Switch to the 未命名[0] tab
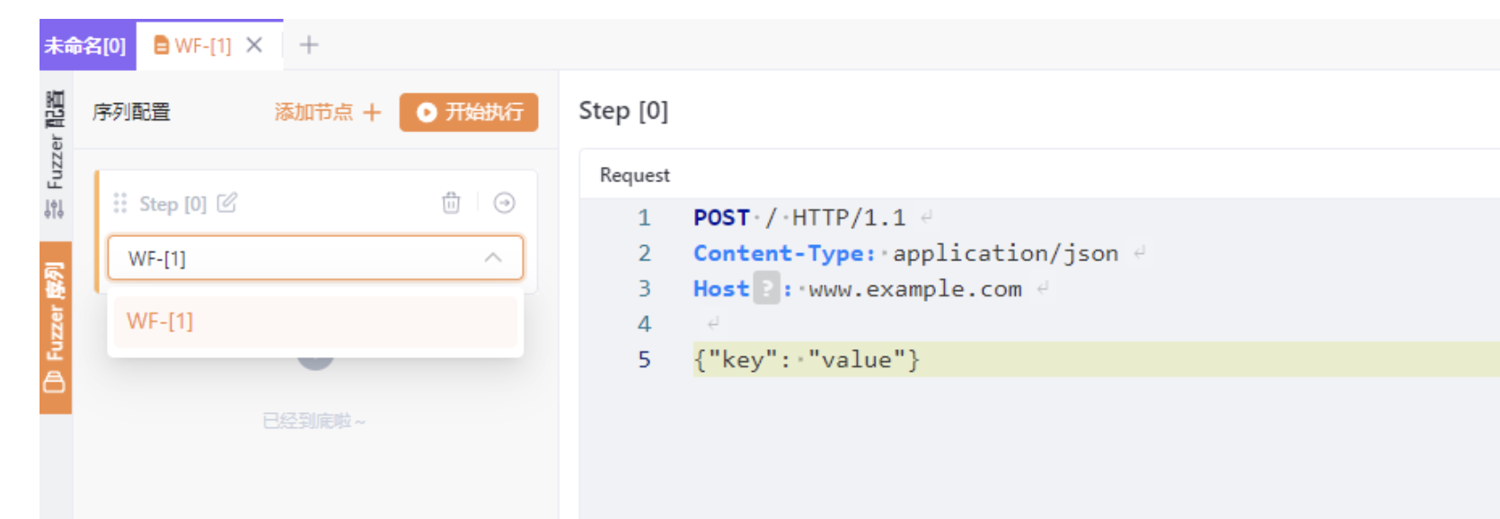 [x=86, y=46]
